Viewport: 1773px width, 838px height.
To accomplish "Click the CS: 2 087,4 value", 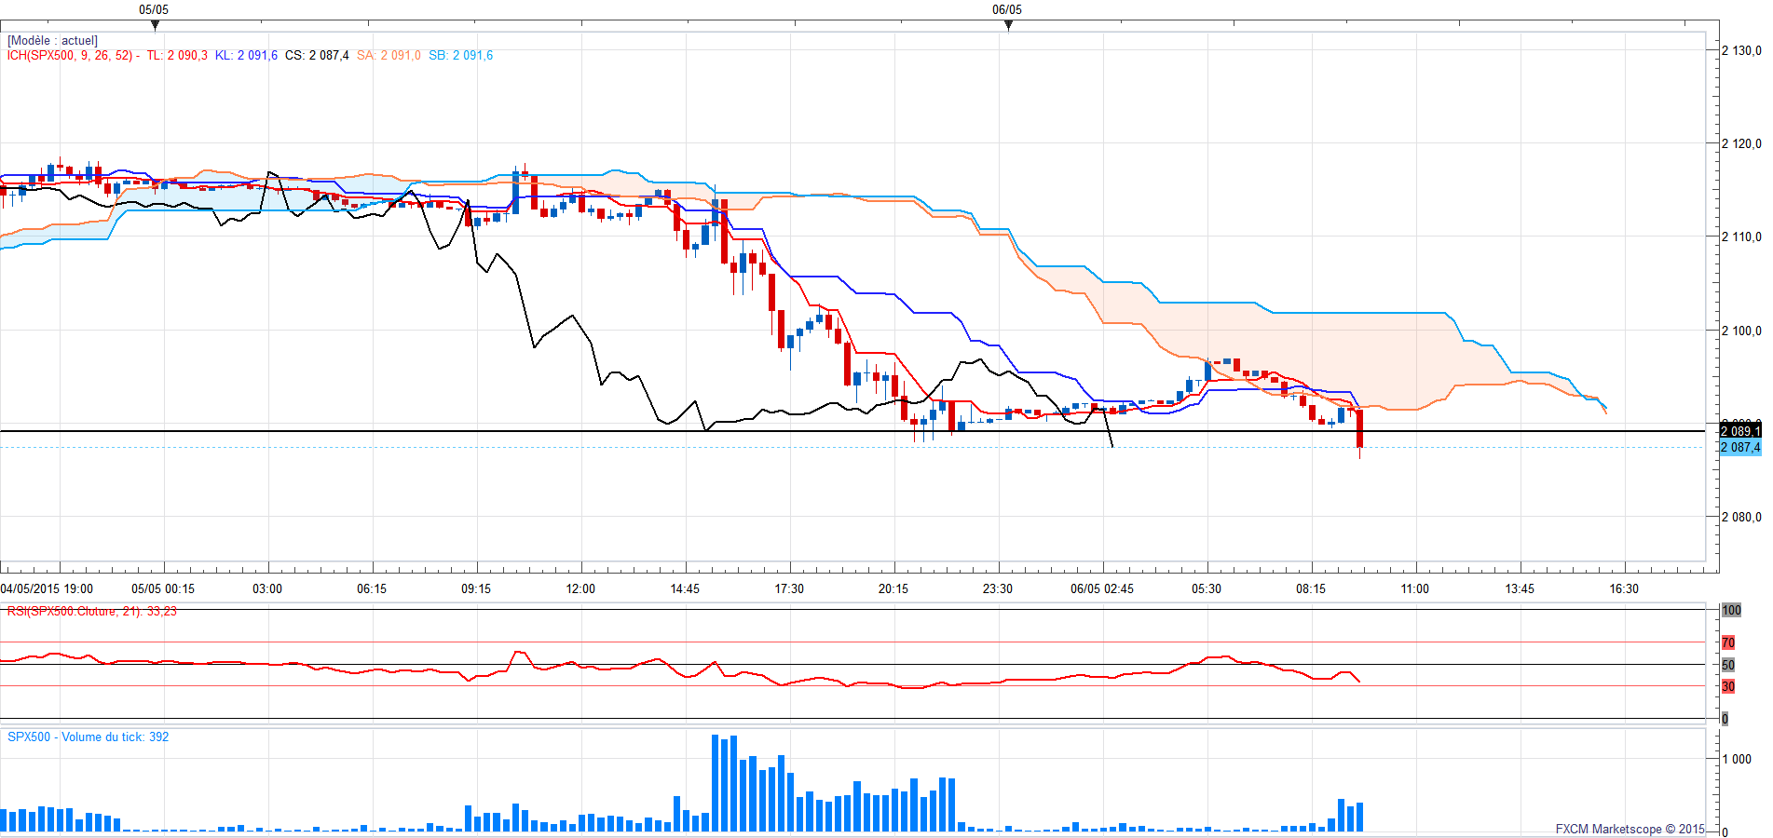I will [x=317, y=56].
